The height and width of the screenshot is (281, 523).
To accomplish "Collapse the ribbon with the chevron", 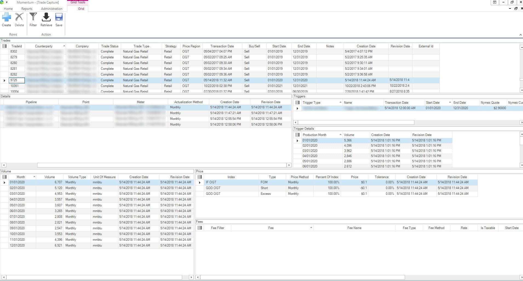I will [521, 35].
